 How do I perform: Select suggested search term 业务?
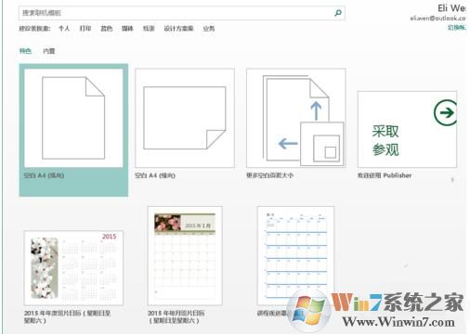pos(209,29)
